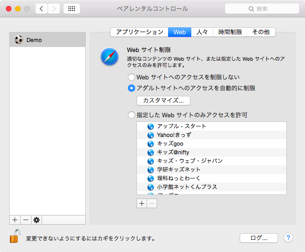Switch to the 時間制限 tab

point(230,32)
